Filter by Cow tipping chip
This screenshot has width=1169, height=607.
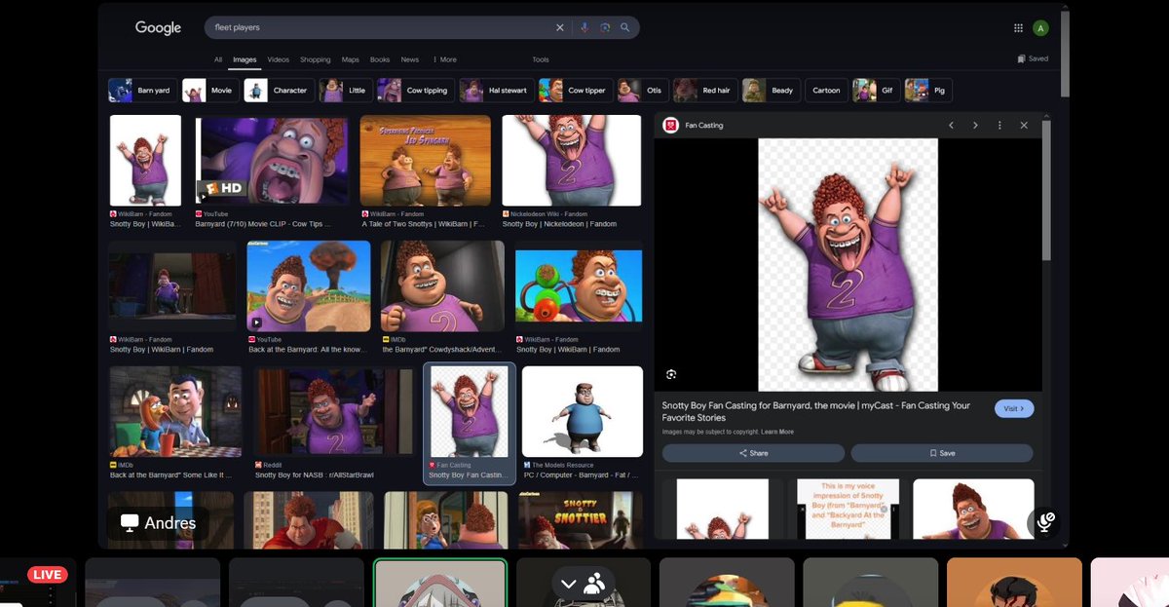416,91
